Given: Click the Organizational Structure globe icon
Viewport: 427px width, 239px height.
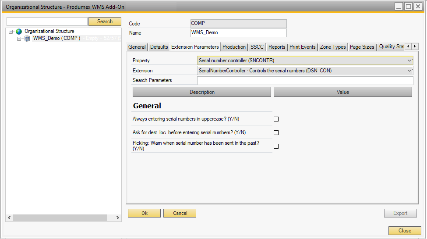Looking at the screenshot, I should click(19, 32).
